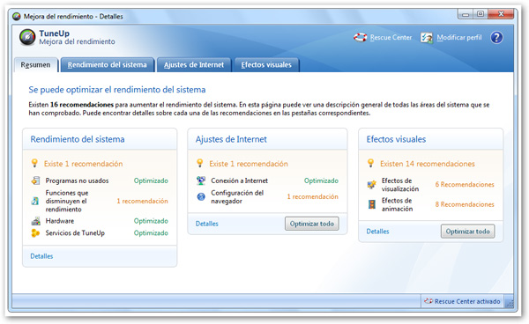Click the lightbulb in Rendimiento del sistema panel
529x324 pixels.
pyautogui.click(x=34, y=164)
